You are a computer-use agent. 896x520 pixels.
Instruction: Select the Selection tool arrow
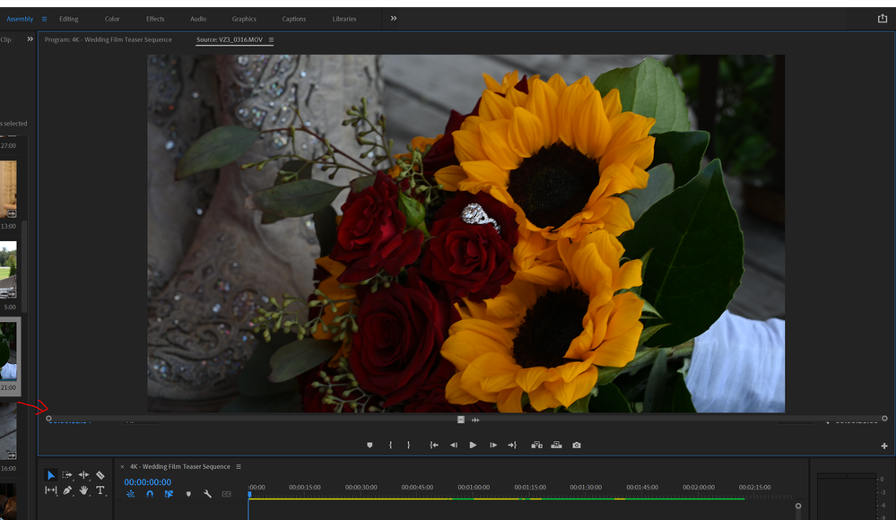tap(50, 475)
